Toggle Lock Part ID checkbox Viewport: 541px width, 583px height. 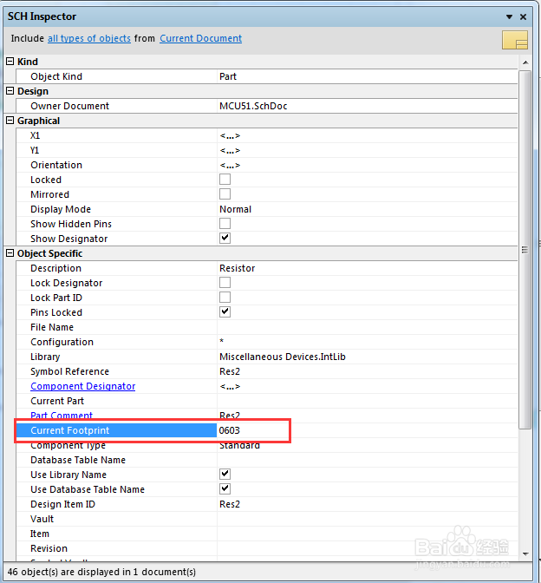[225, 298]
